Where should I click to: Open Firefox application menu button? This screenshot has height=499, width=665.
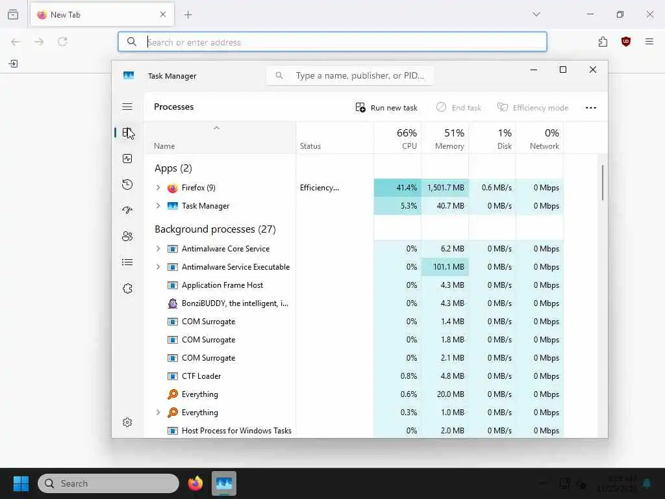[649, 42]
